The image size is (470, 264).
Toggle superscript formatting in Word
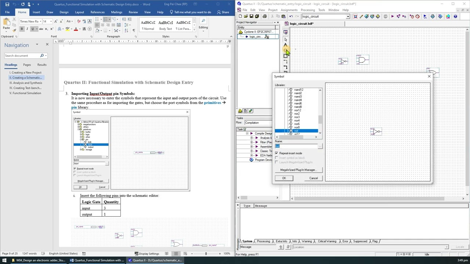point(52,29)
